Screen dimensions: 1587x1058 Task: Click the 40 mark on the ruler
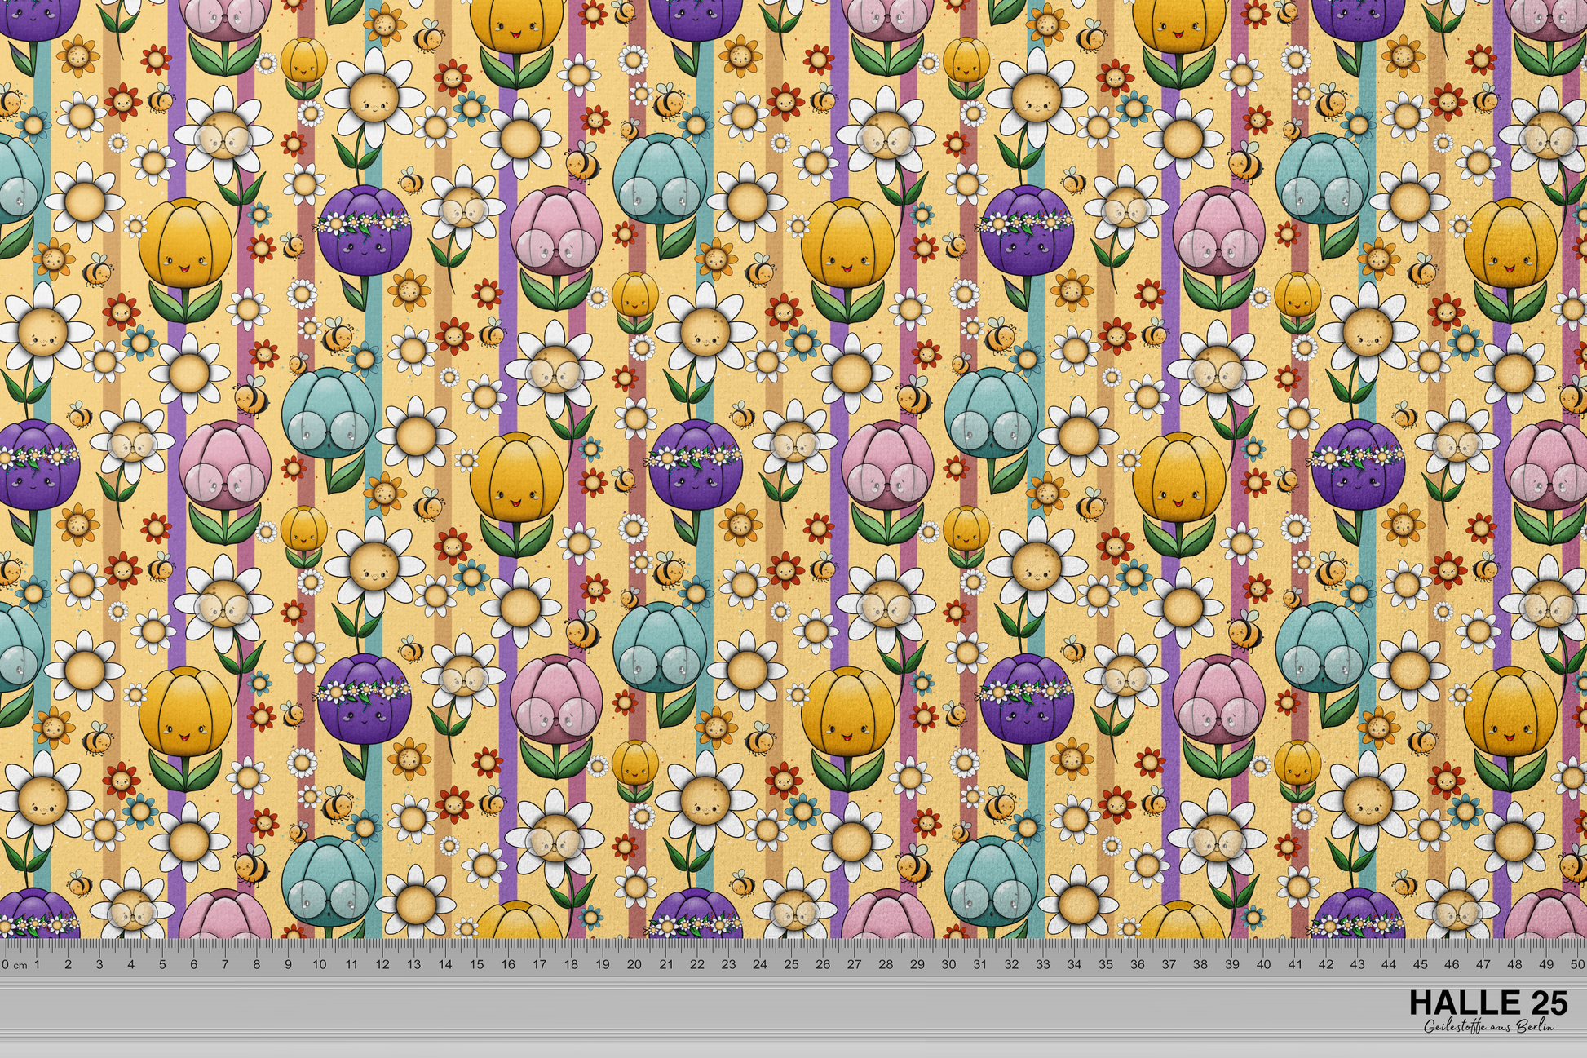pos(1263,965)
